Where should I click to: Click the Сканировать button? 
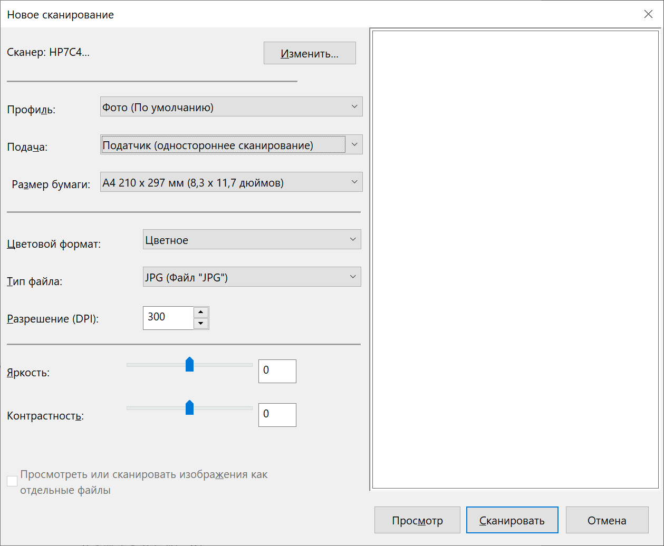[x=511, y=520]
